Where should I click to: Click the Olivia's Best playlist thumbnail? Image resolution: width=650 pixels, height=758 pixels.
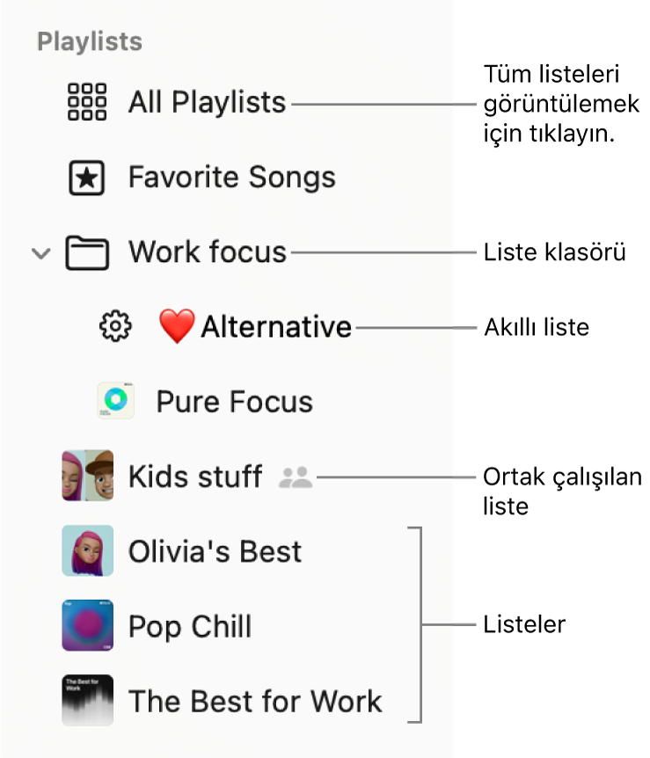87,550
